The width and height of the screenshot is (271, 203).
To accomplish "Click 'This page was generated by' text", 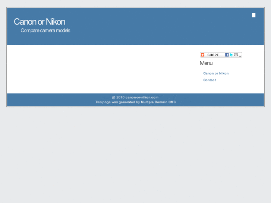I will [117, 102].
